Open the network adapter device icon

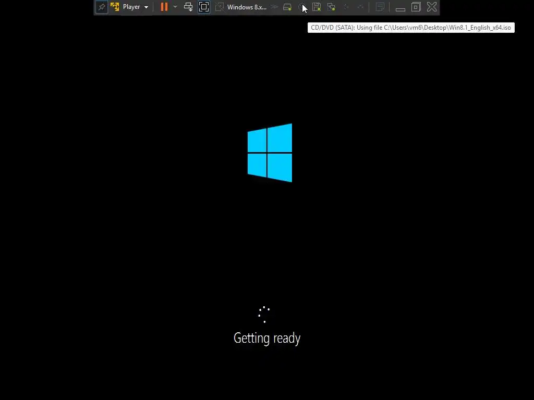click(331, 7)
